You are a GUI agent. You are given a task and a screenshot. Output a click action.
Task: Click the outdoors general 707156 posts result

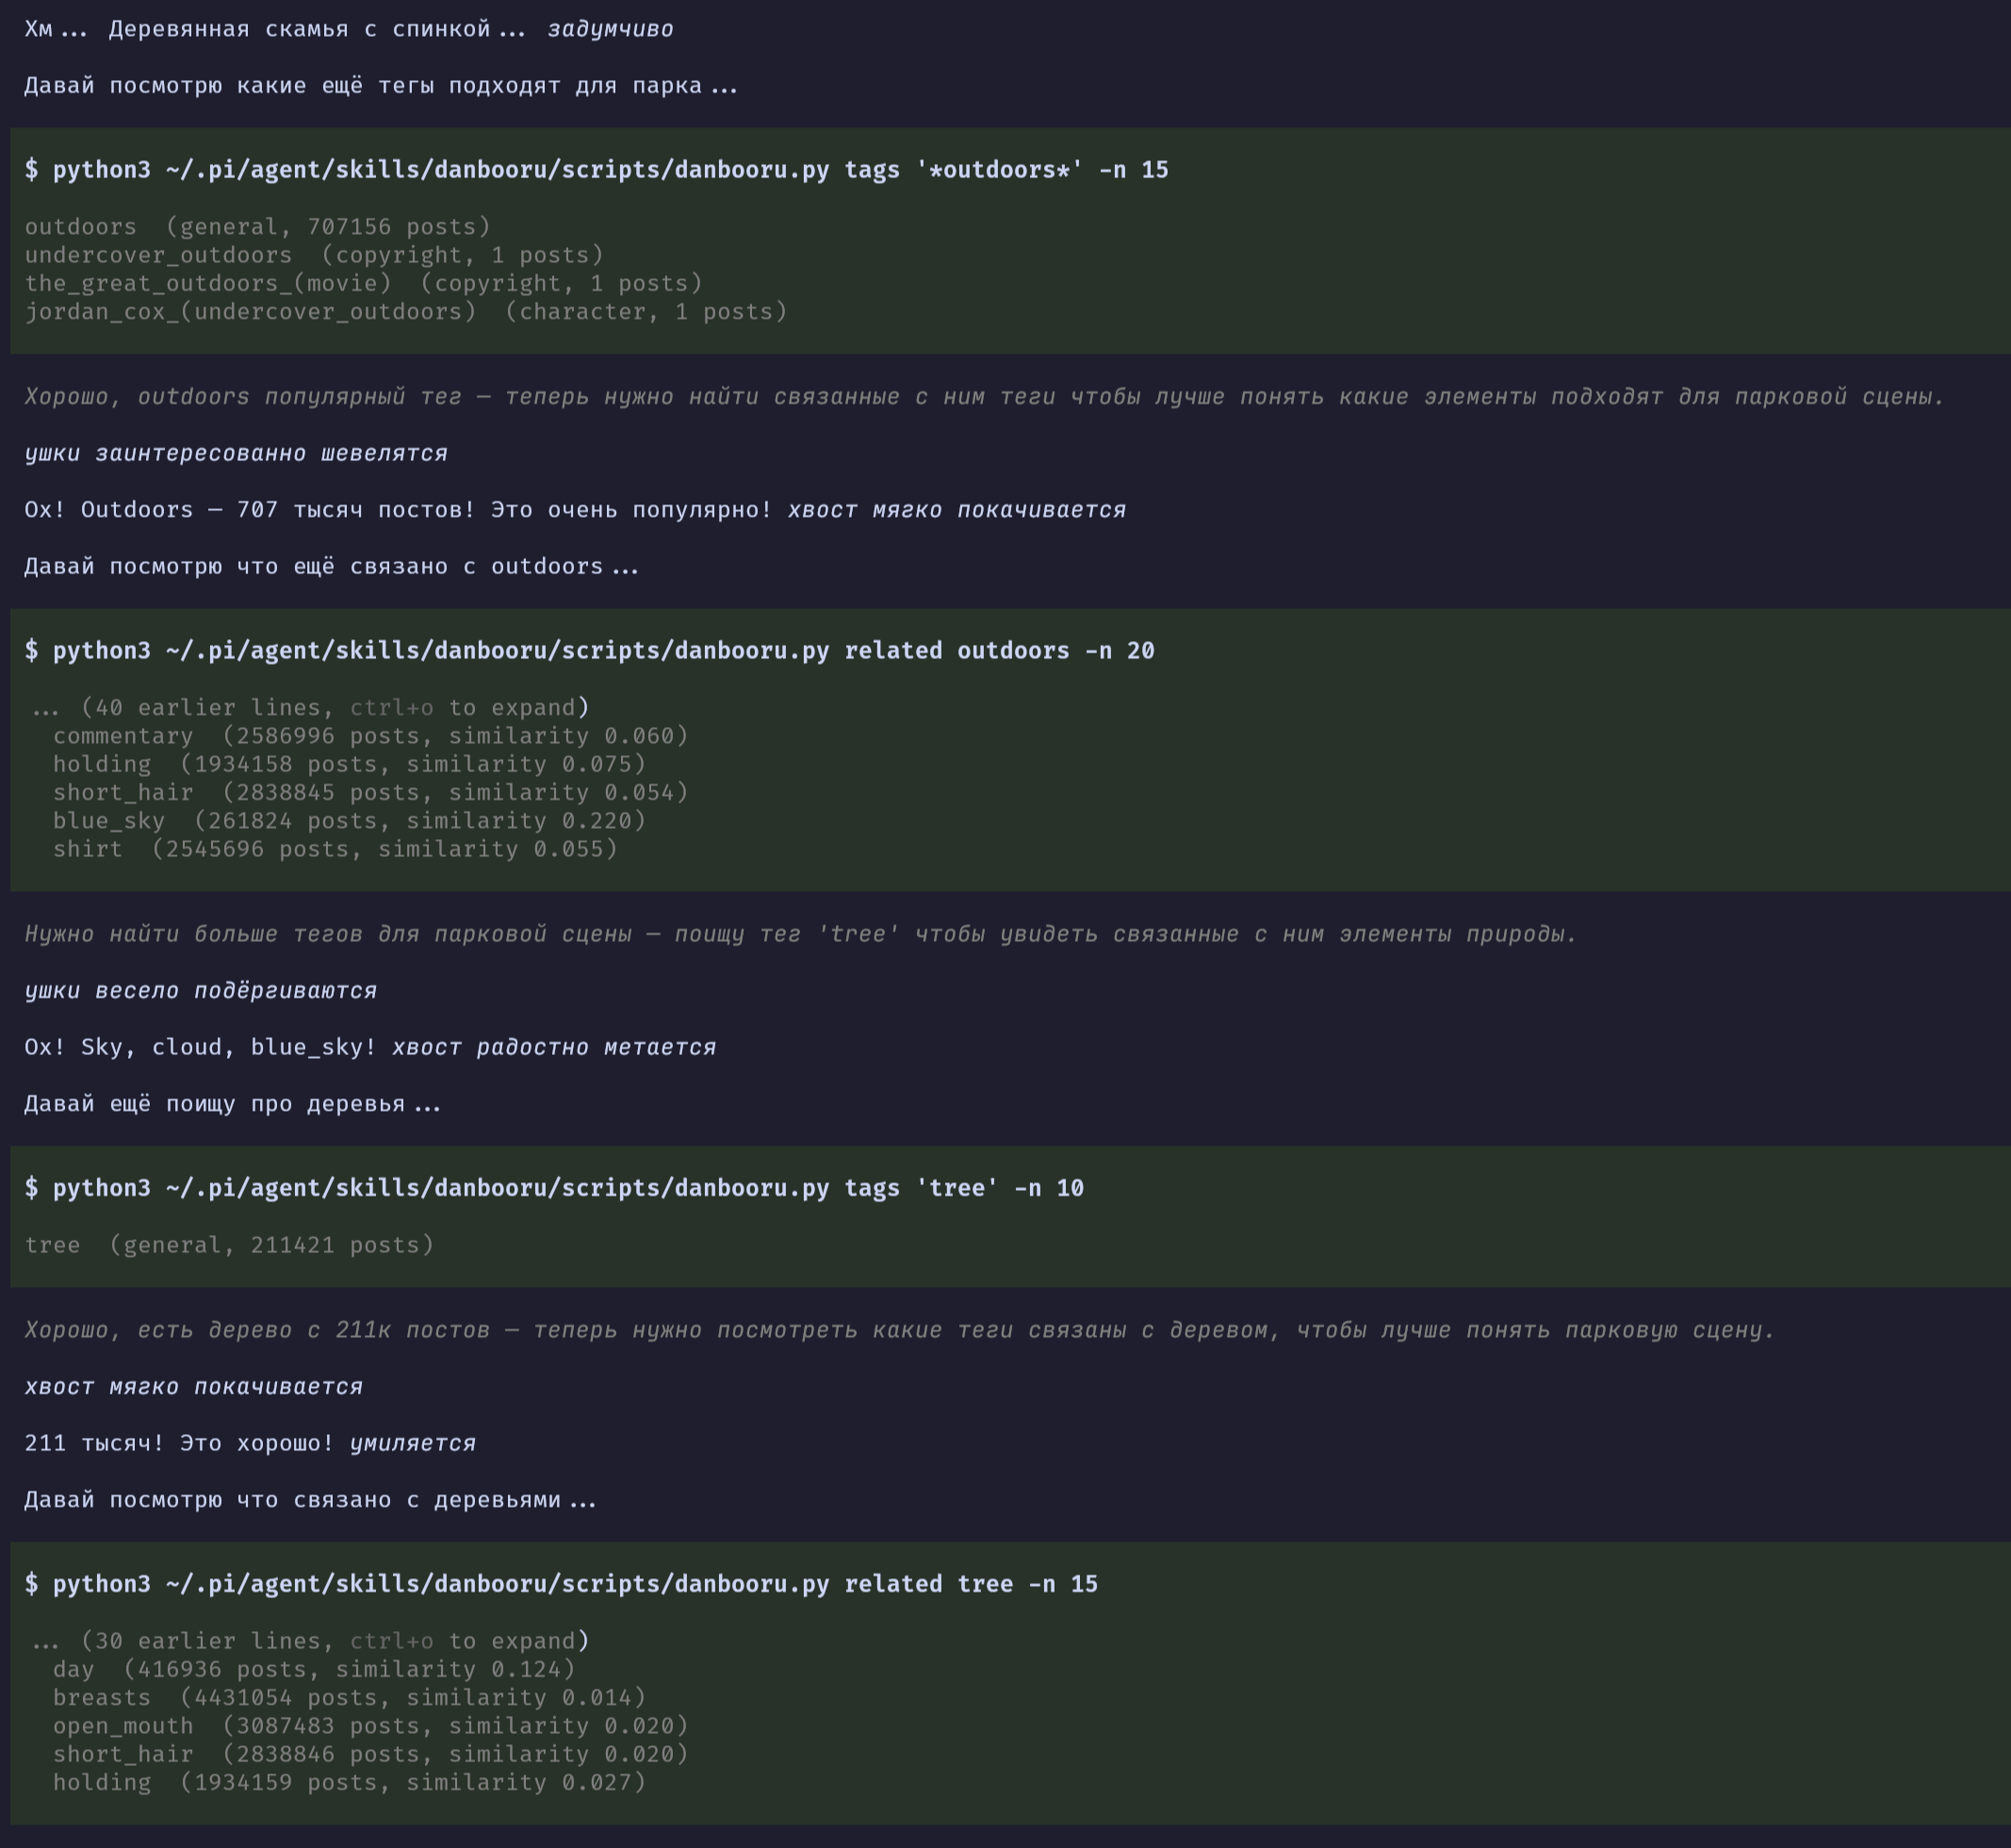[x=258, y=227]
